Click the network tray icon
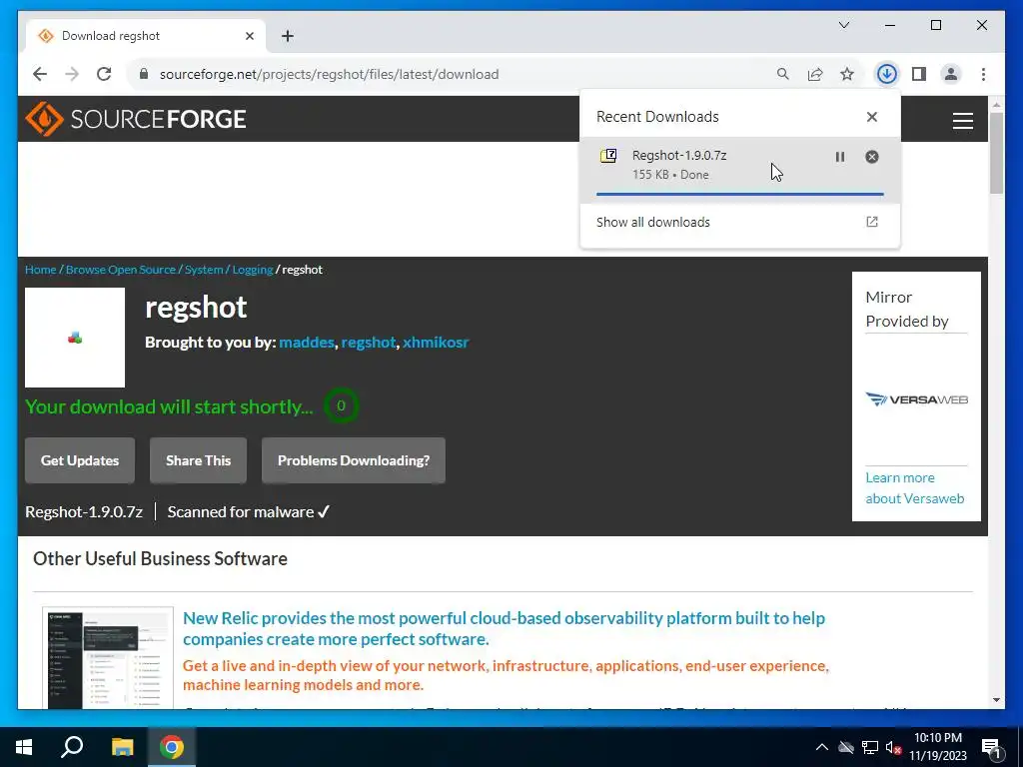 click(x=870, y=747)
